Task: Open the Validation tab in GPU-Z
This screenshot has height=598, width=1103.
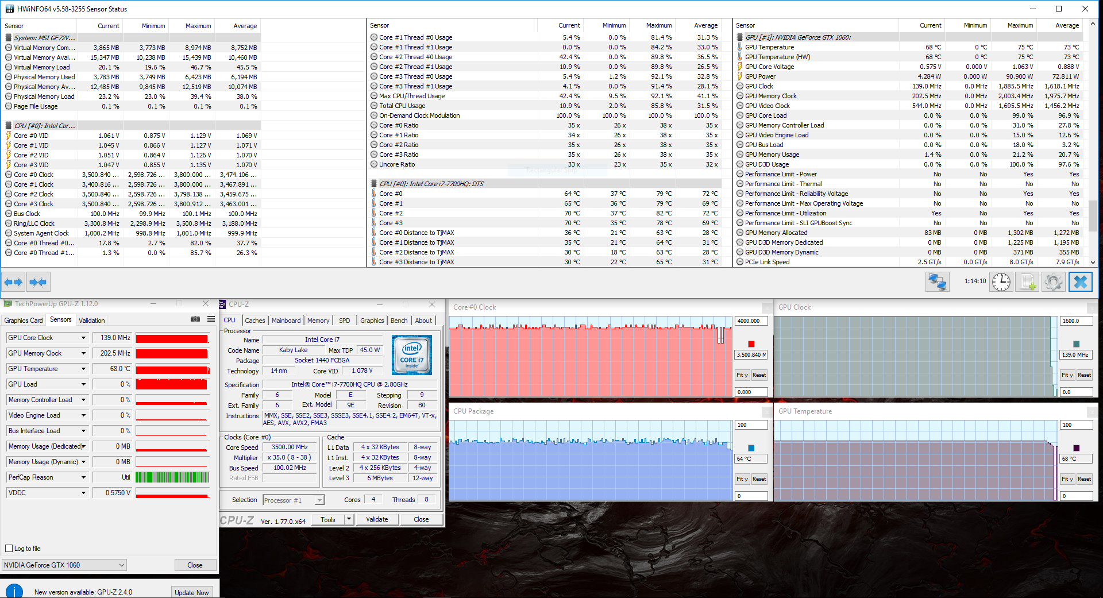Action: click(x=92, y=321)
